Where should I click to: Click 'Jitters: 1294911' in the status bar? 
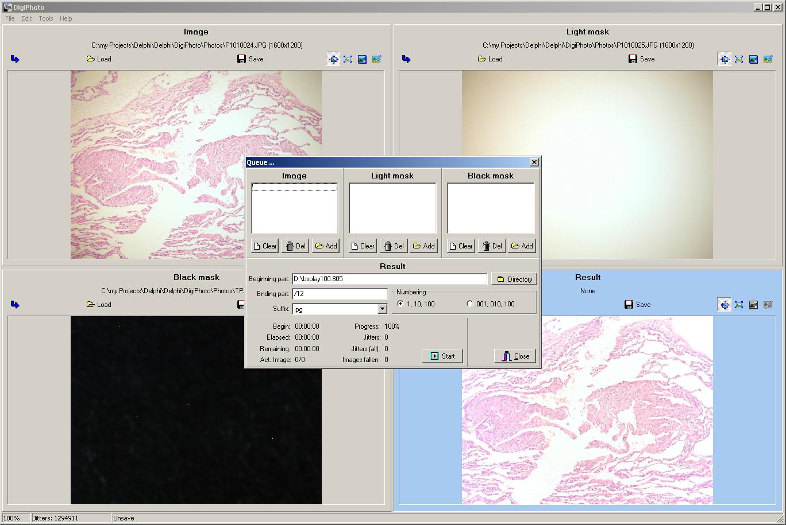56,518
